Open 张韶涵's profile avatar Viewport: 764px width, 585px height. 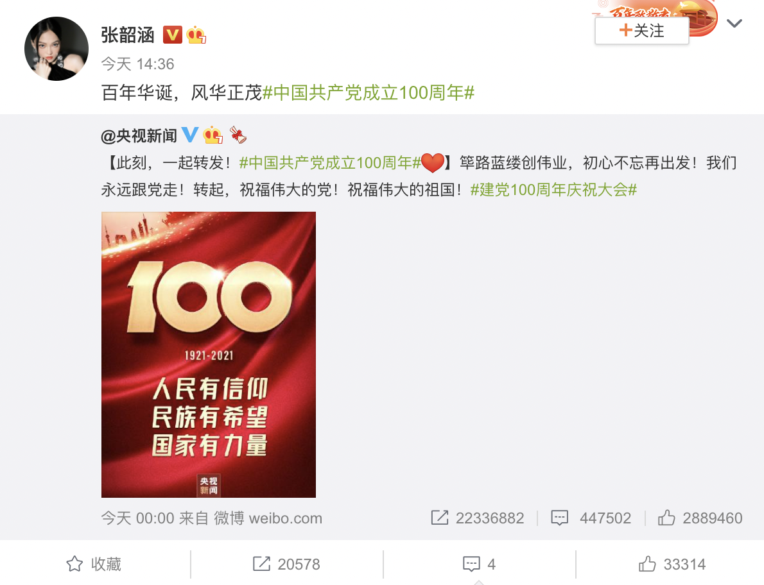(x=56, y=49)
